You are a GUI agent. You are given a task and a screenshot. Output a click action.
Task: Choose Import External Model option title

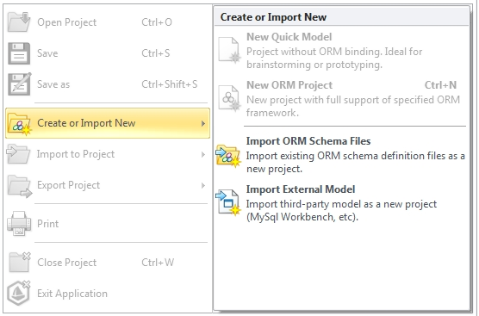click(301, 189)
